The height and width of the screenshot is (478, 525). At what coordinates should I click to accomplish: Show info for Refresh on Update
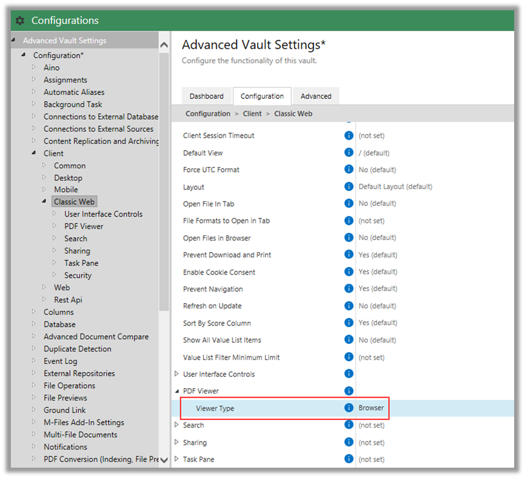point(348,306)
